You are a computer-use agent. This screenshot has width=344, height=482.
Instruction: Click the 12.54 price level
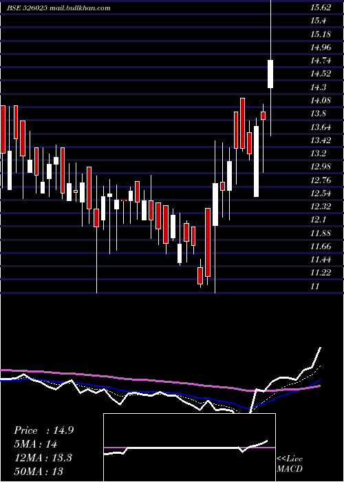click(x=321, y=193)
